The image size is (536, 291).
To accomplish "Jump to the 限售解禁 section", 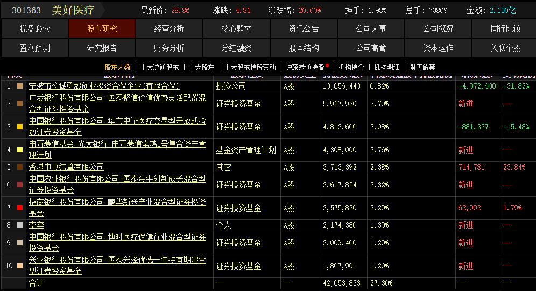I will click(x=422, y=67).
